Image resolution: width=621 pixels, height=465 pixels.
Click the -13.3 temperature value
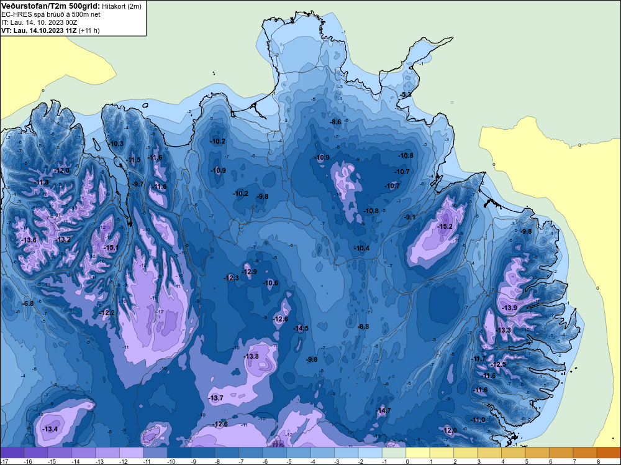(504, 330)
